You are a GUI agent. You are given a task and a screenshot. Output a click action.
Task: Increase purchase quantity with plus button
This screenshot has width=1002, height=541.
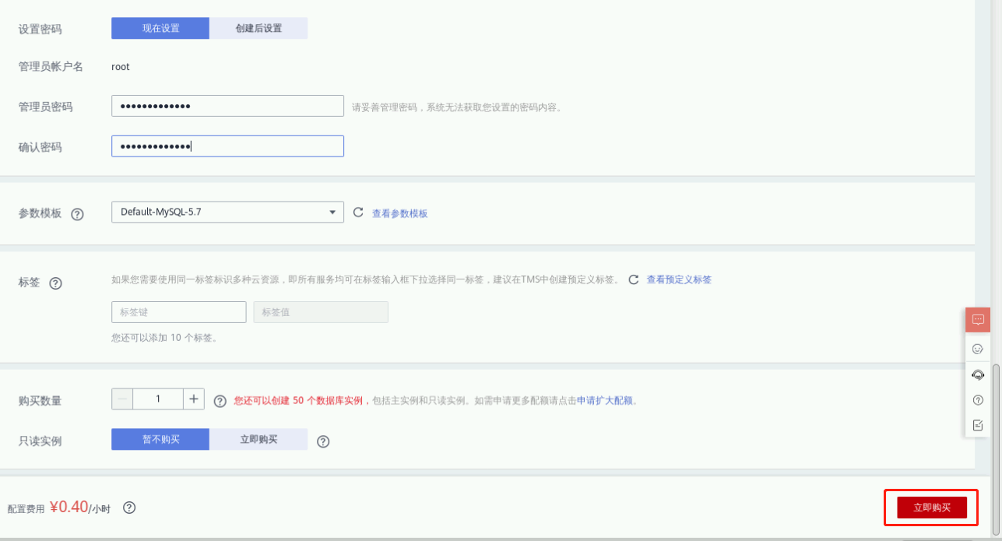click(x=194, y=399)
